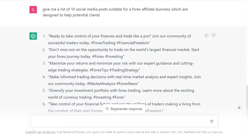Click the green ChatGPT logo avatar
The width and height of the screenshot is (248, 139).
33,36
